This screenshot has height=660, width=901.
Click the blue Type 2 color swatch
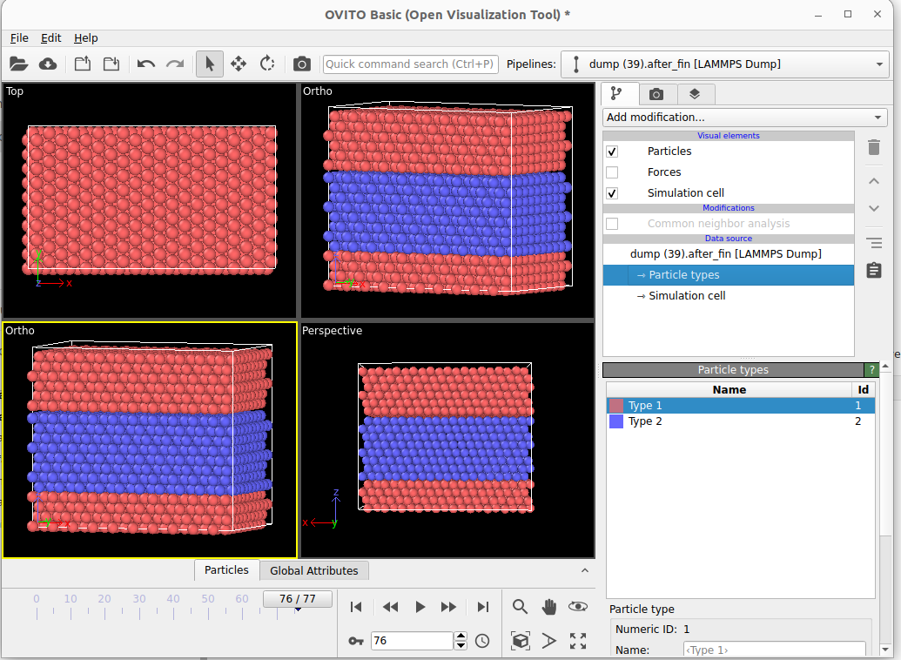[x=616, y=421]
